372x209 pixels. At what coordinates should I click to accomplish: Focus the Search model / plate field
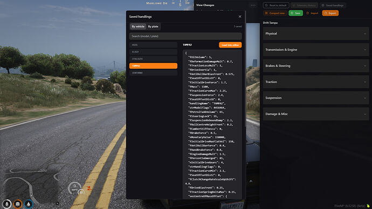(x=185, y=36)
